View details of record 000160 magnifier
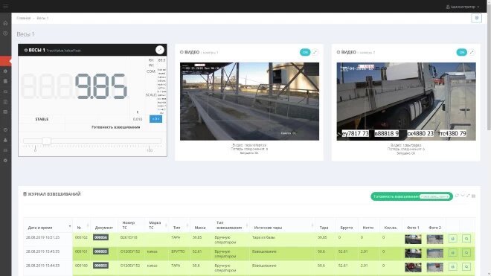 pos(466,266)
